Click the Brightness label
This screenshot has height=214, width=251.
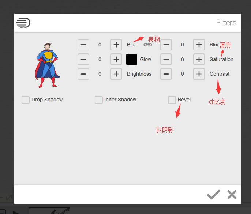(x=139, y=74)
